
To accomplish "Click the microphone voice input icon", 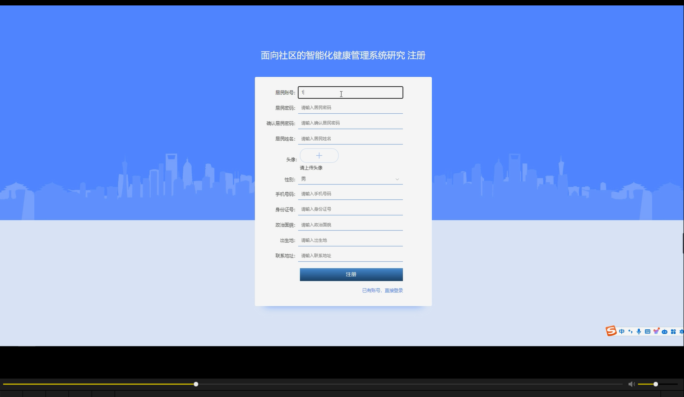I will (x=639, y=332).
